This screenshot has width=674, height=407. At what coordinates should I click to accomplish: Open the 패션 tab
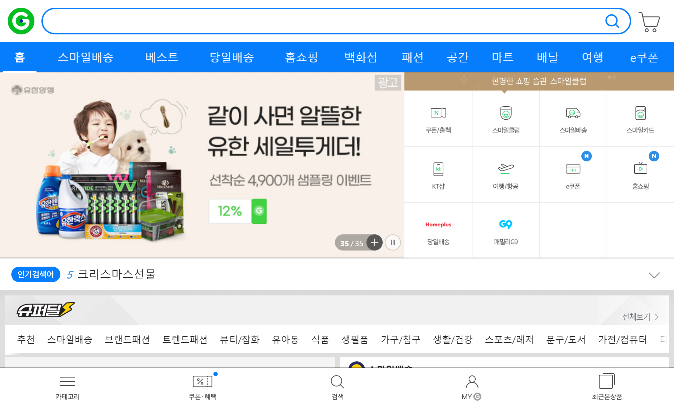point(412,57)
